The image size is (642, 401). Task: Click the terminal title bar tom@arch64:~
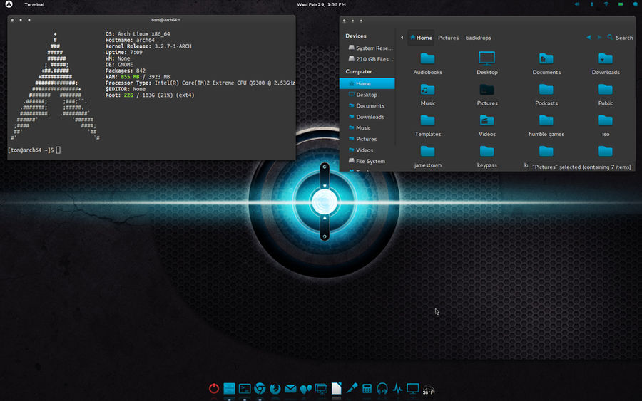(165, 20)
